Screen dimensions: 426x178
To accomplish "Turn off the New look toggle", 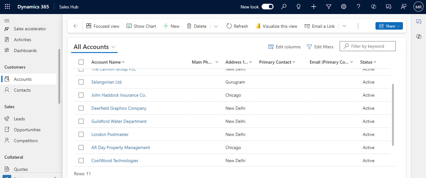I will click(267, 7).
